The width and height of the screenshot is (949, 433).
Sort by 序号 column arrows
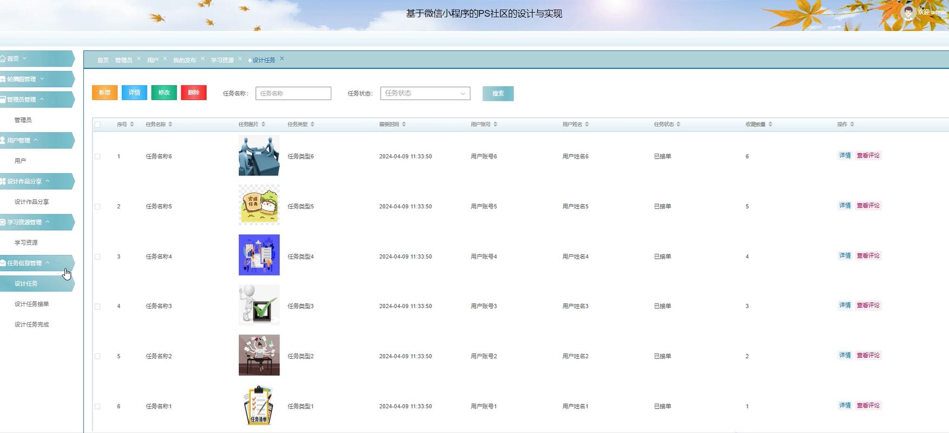coord(132,124)
